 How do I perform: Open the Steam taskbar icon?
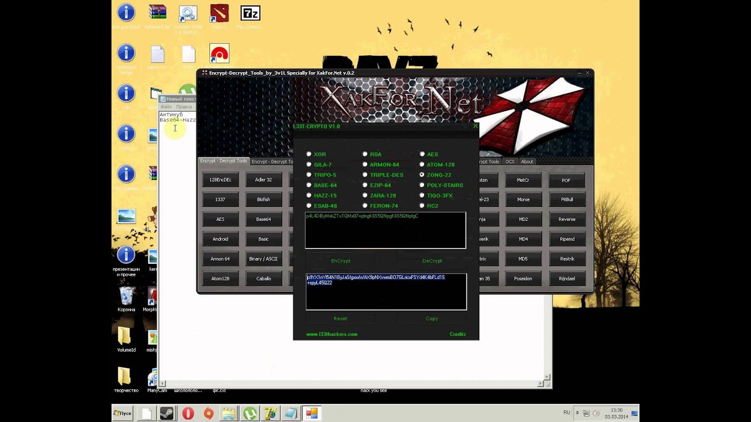tap(167, 413)
